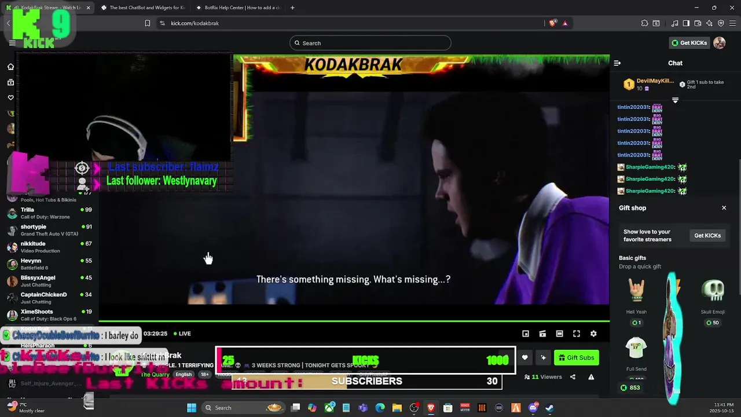Click the address bar URL kick.com/kodakbrak

coord(195,23)
